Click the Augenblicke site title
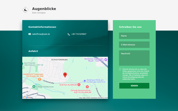178x111 pixels. pos(44,9)
